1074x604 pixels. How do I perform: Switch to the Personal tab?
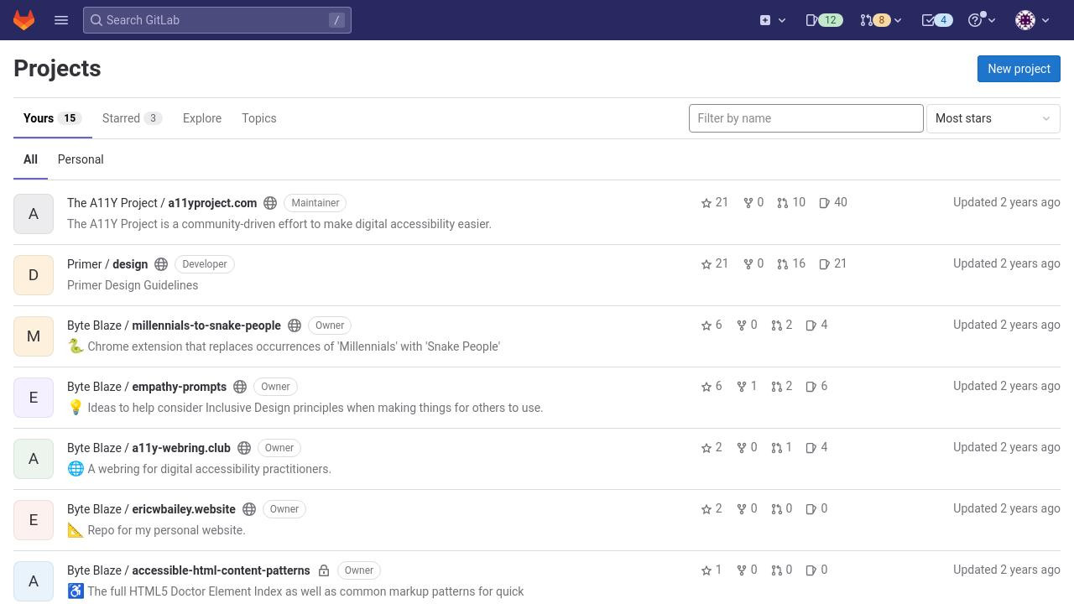tap(81, 159)
